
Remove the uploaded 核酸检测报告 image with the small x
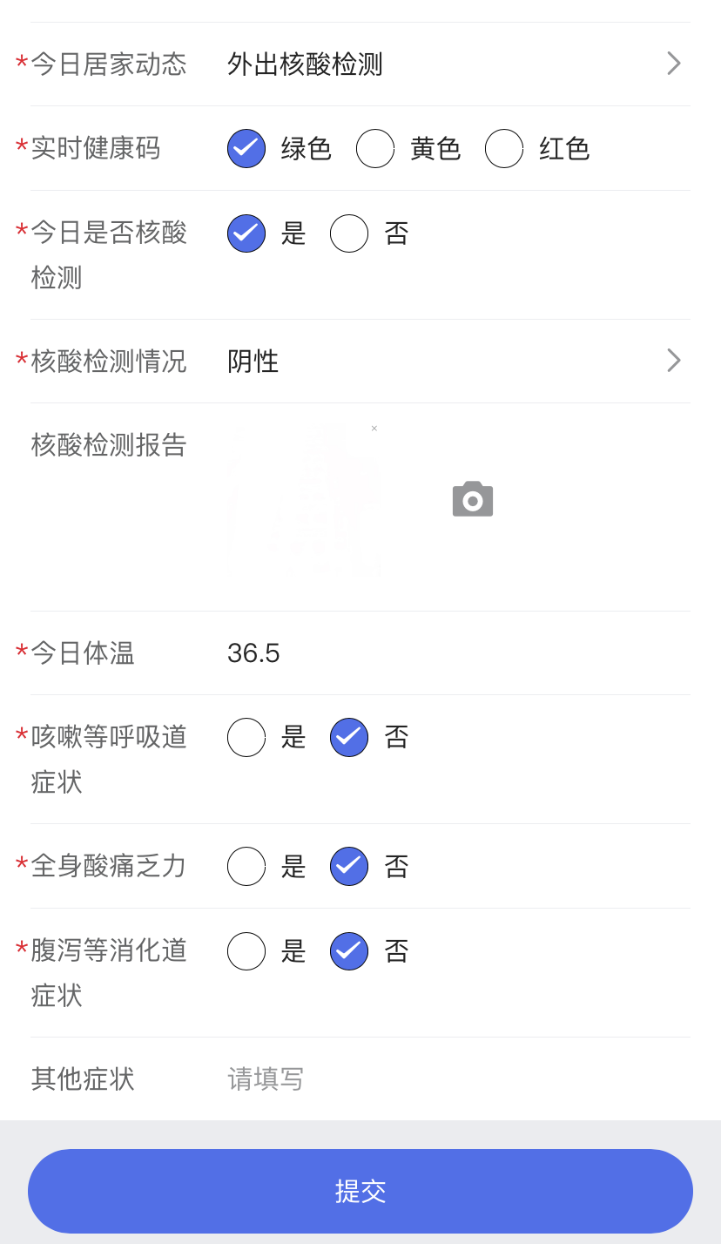pyautogui.click(x=374, y=429)
